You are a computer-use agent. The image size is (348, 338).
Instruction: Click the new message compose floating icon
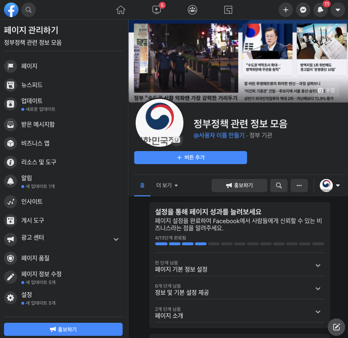[x=336, y=327]
